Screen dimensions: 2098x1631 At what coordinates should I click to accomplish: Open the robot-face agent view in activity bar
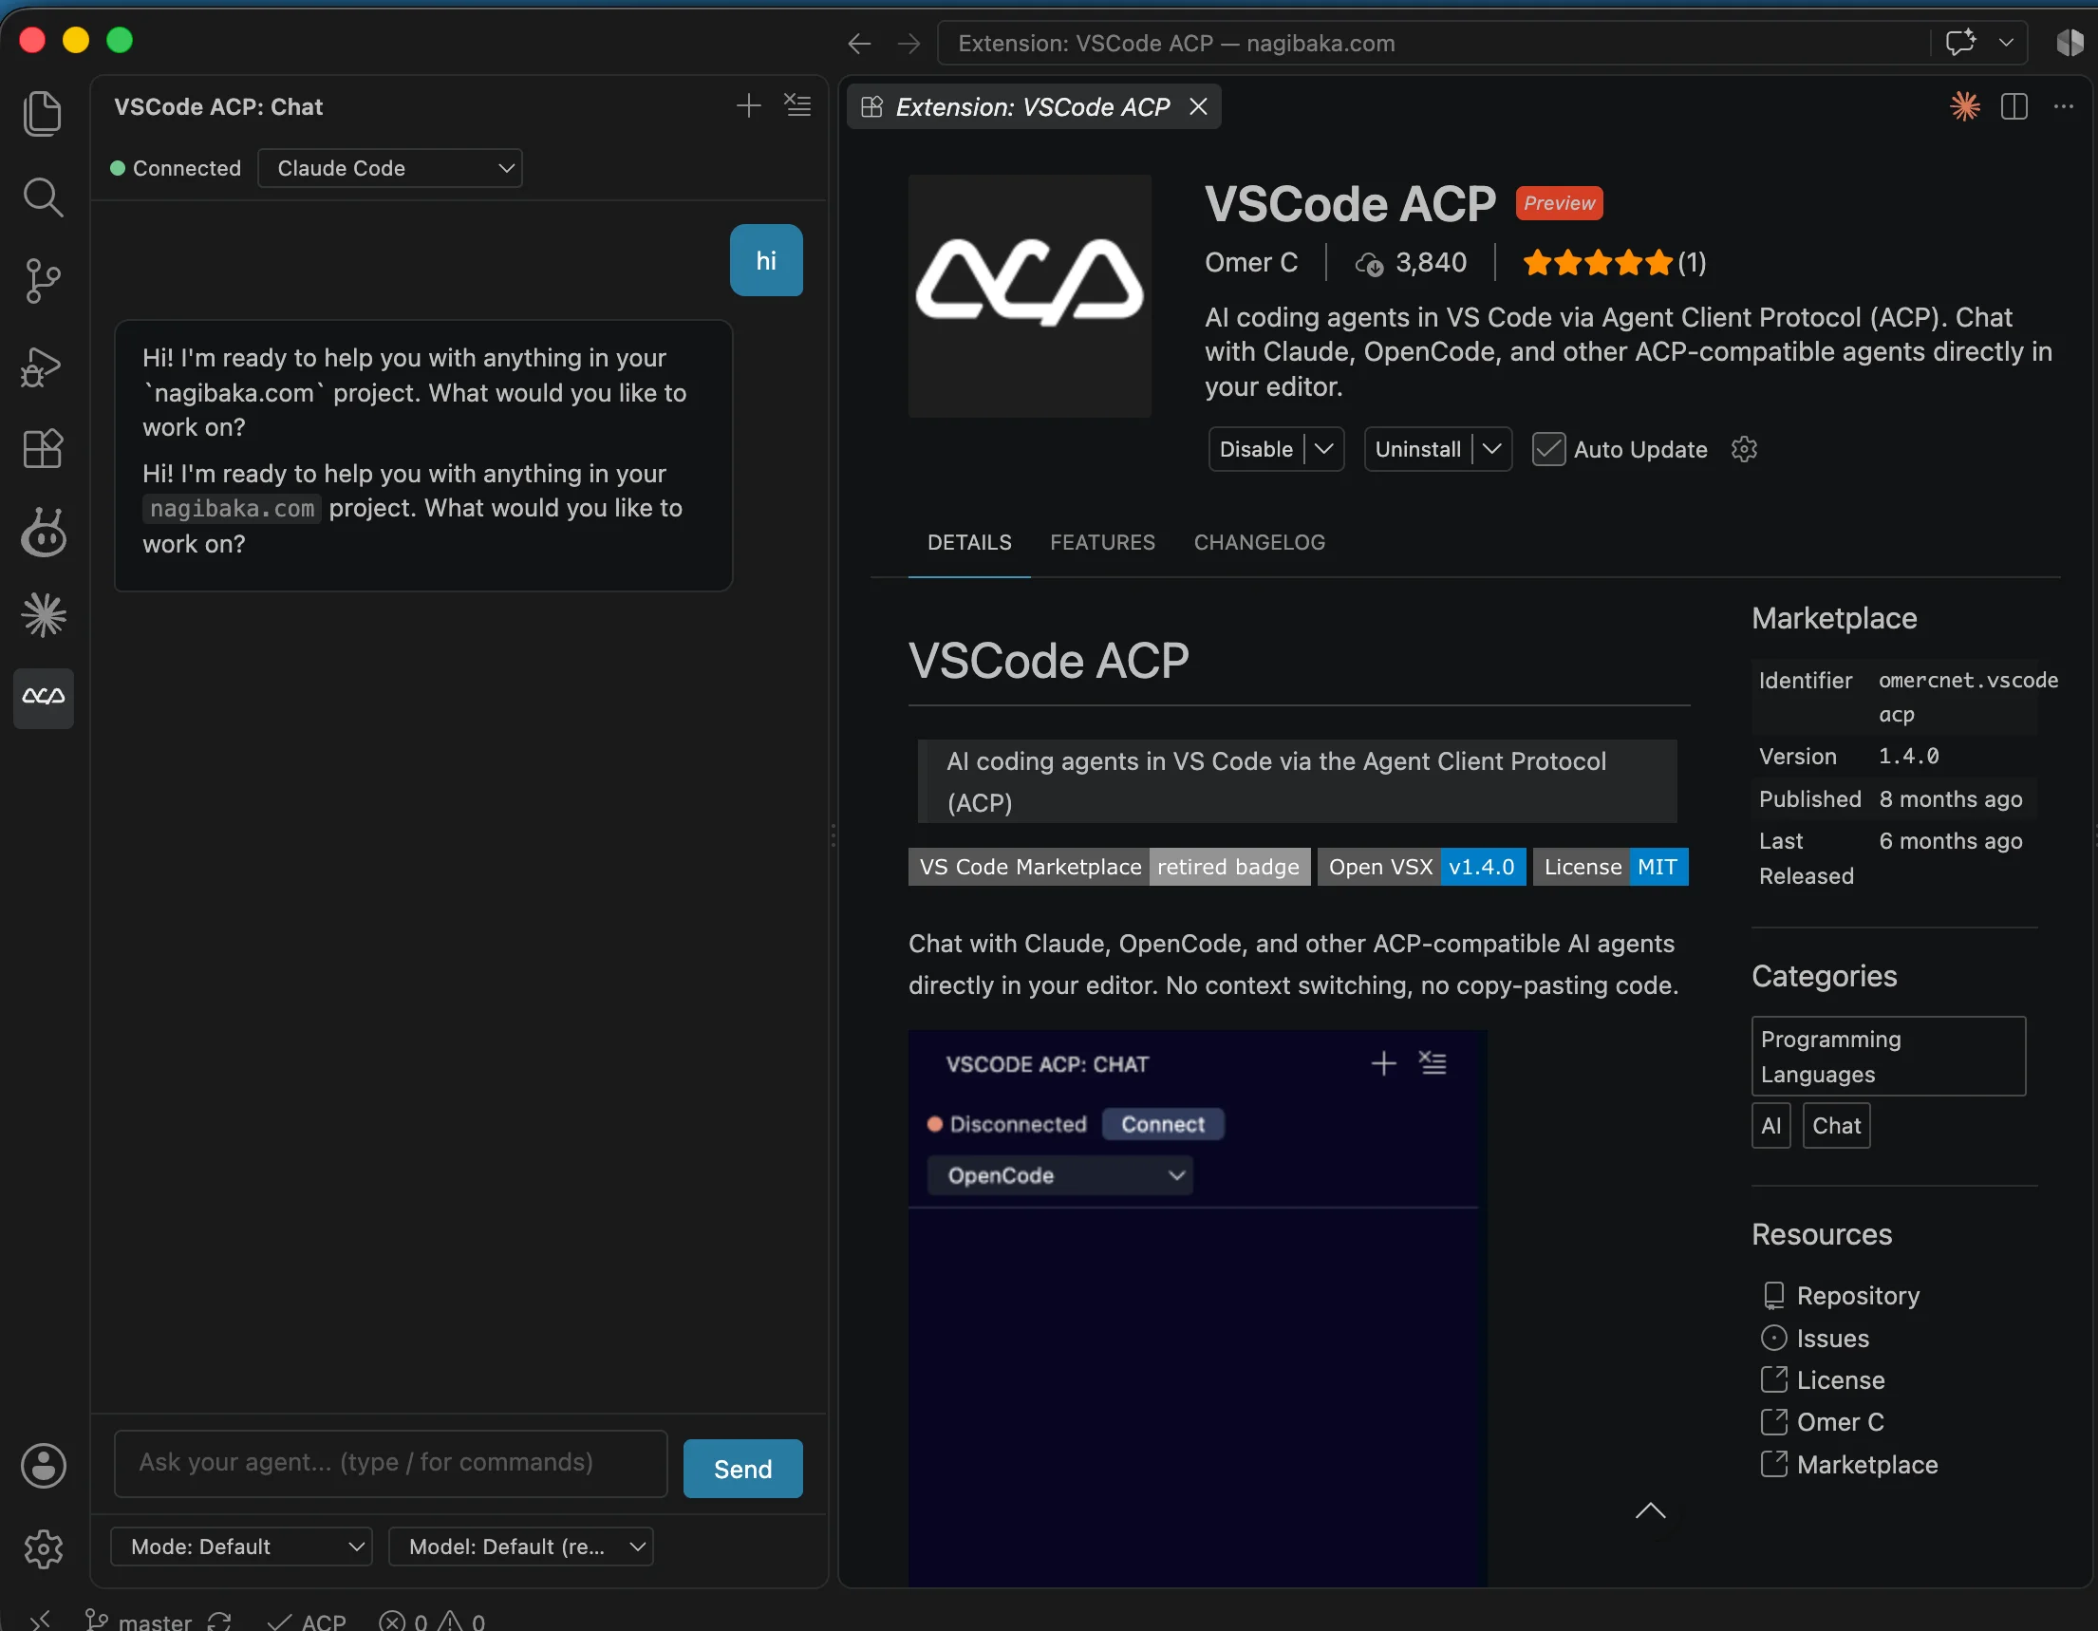(43, 533)
